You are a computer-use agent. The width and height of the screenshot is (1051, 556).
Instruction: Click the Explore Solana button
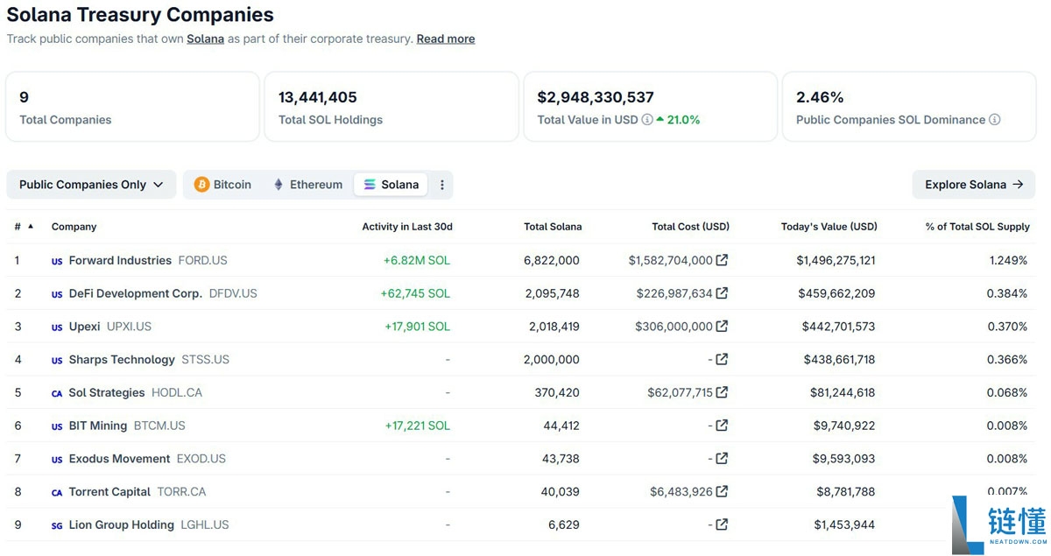974,185
